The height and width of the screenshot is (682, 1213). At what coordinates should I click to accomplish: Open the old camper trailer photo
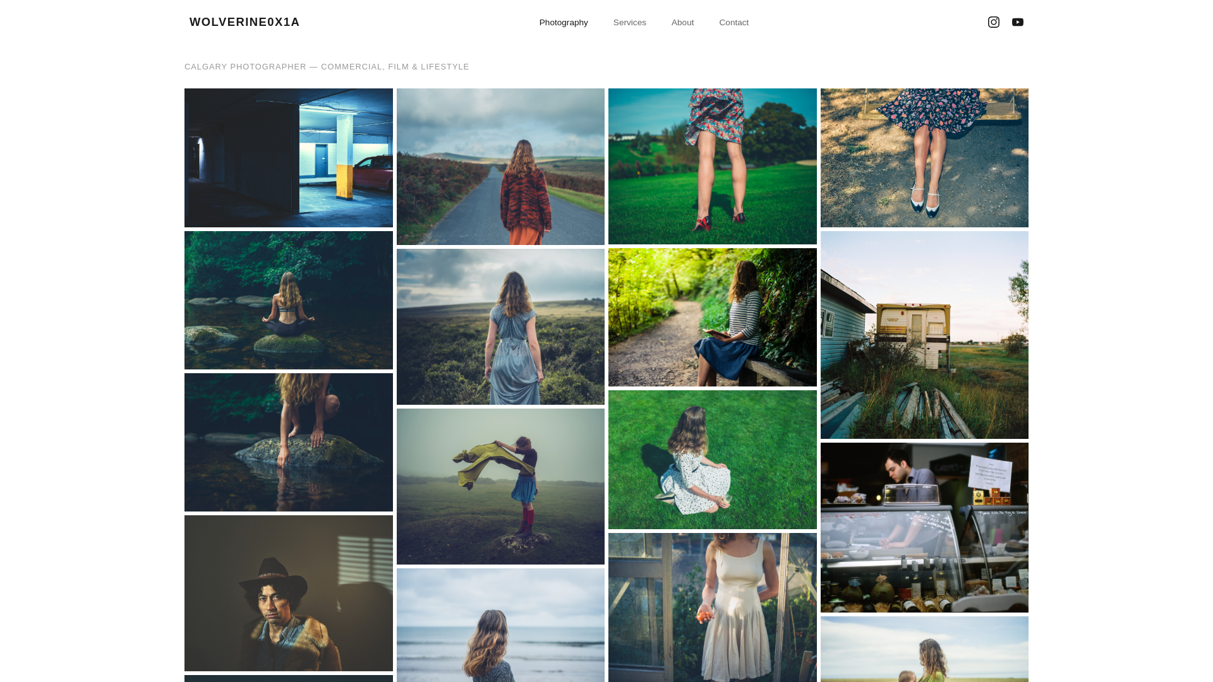coord(924,335)
